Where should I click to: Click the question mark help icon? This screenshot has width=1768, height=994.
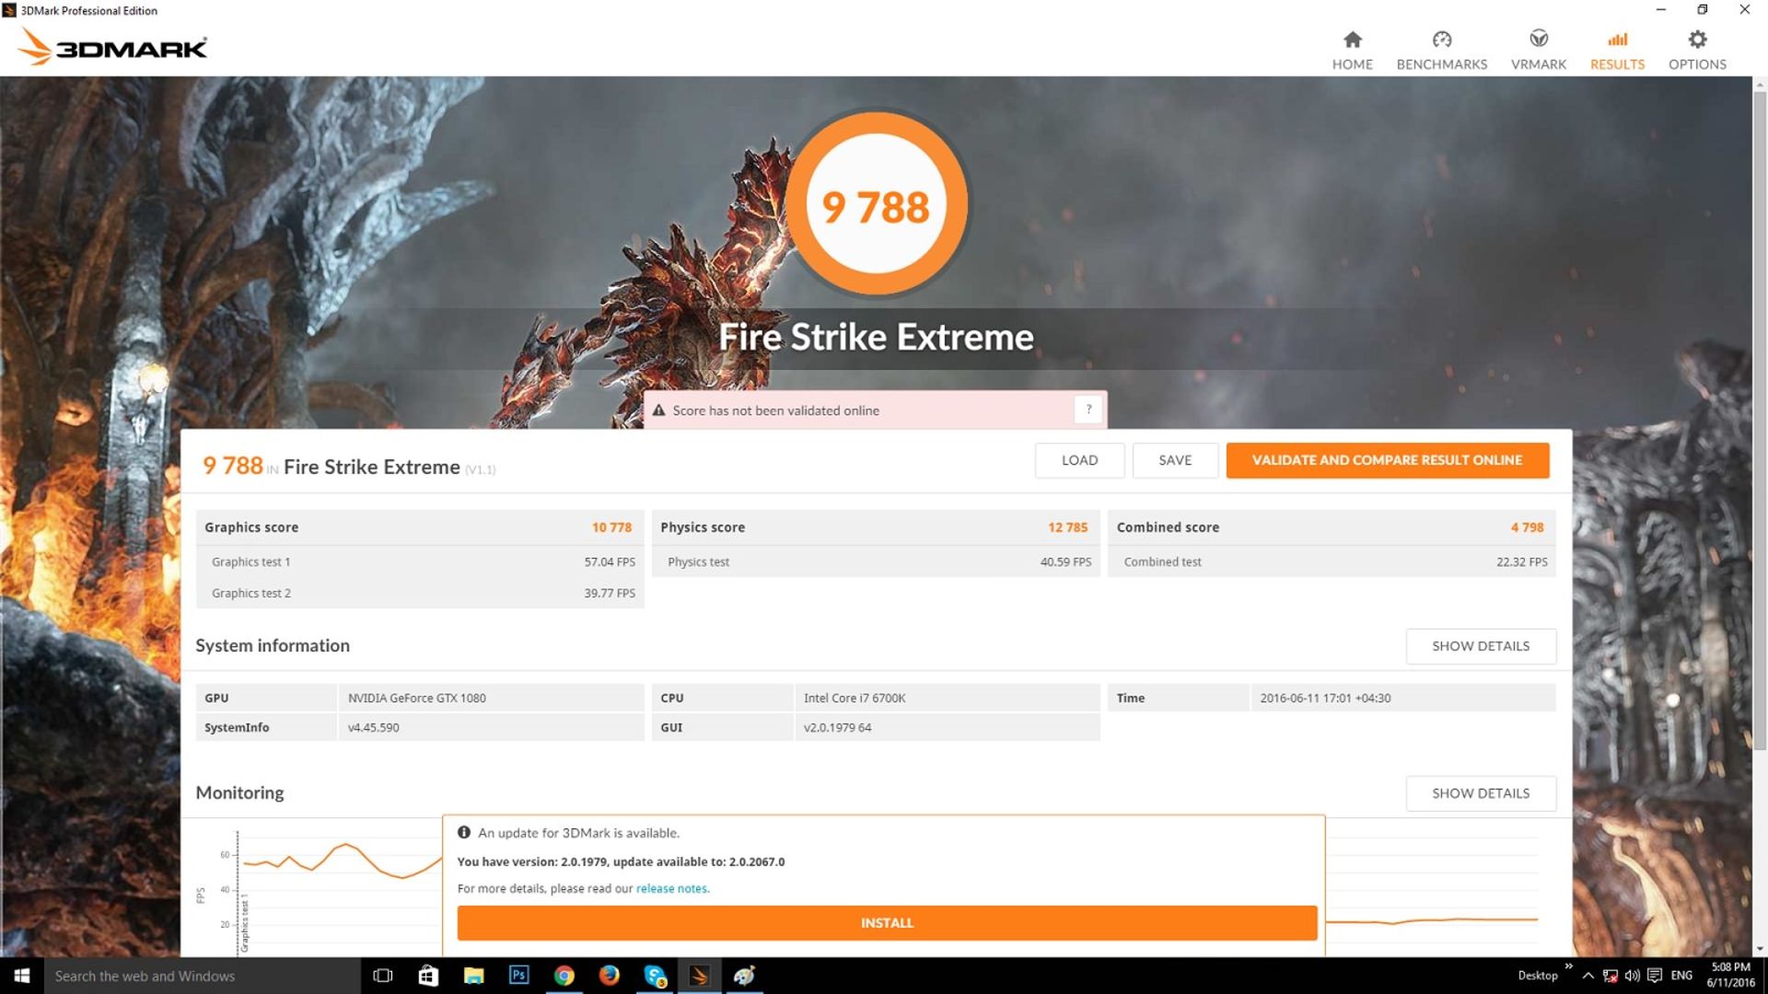click(1088, 410)
